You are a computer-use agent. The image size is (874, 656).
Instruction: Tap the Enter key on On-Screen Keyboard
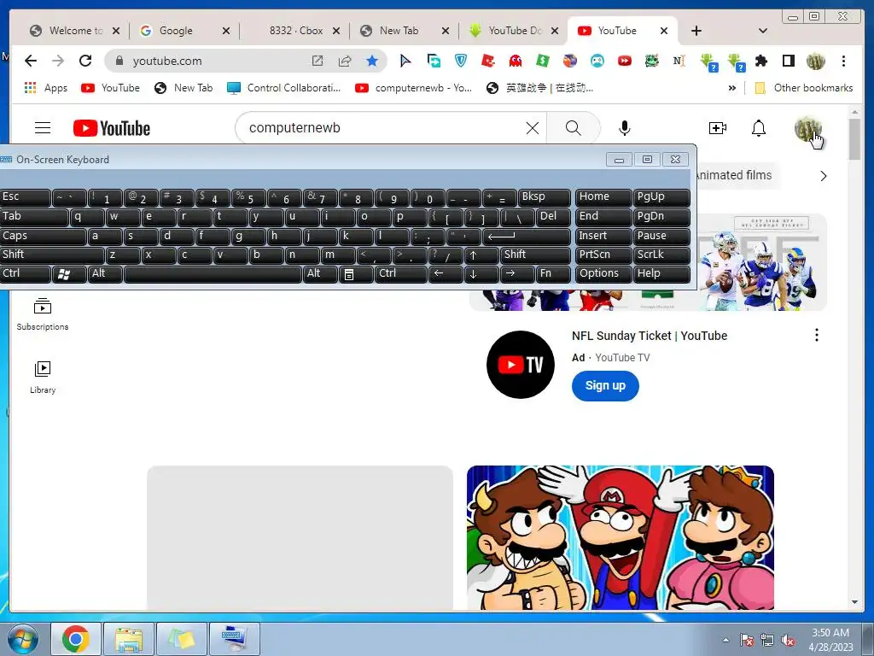pos(526,236)
